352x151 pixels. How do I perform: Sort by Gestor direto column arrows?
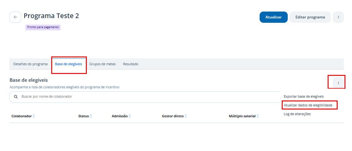pos(186,116)
